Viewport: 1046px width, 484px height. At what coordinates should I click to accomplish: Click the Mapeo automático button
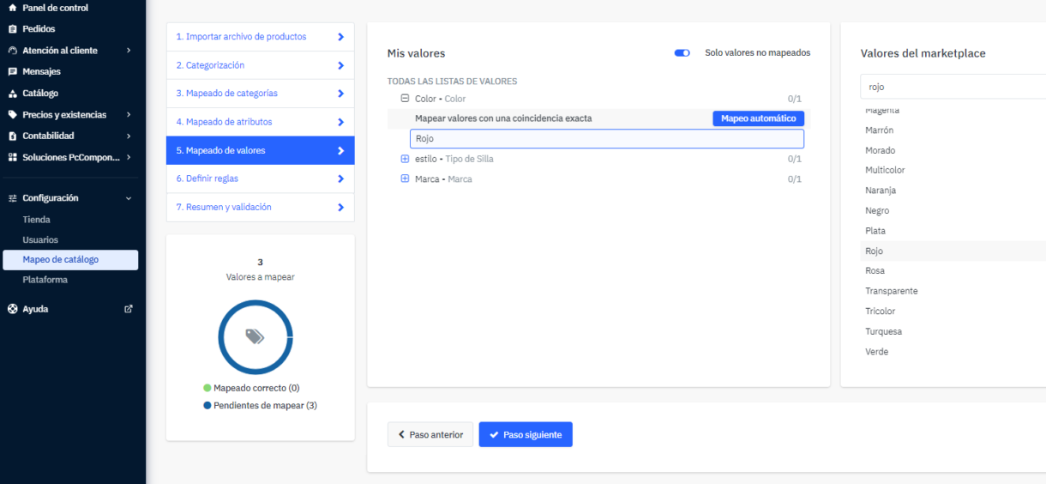click(x=758, y=118)
